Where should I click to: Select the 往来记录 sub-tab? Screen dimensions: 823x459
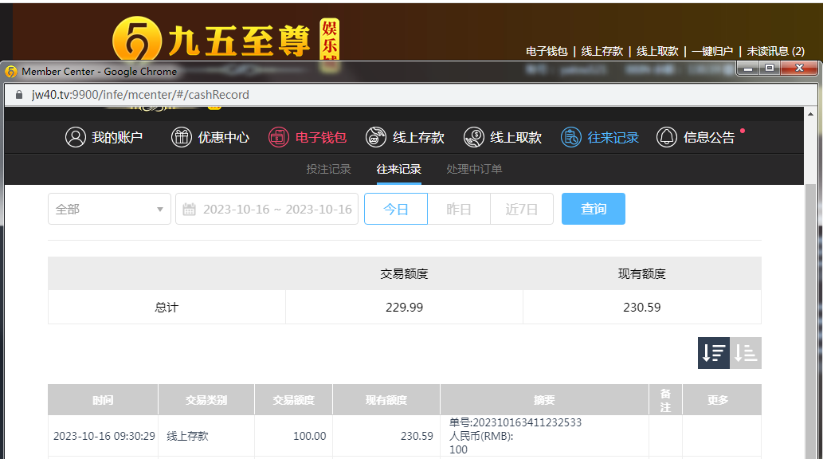[399, 169]
